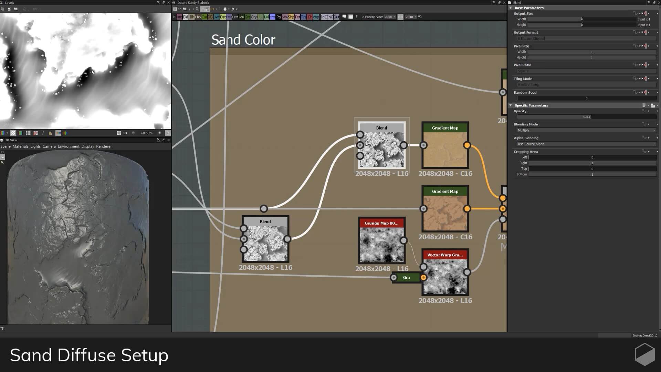Add a Shape node from the Shp shortcut
The image size is (661, 372).
tap(291, 17)
